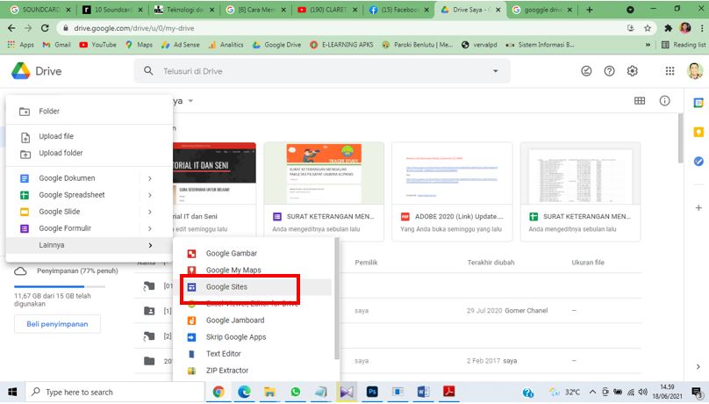Open search options dropdown in search bar

[x=496, y=71]
